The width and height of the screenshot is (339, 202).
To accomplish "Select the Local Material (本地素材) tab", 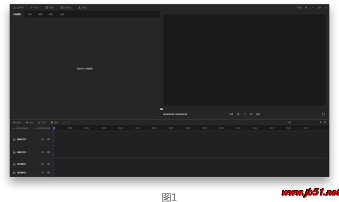I will [x=17, y=14].
